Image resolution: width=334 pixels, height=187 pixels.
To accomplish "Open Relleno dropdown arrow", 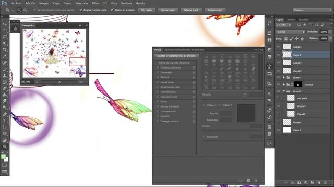I will (x=330, y=38).
